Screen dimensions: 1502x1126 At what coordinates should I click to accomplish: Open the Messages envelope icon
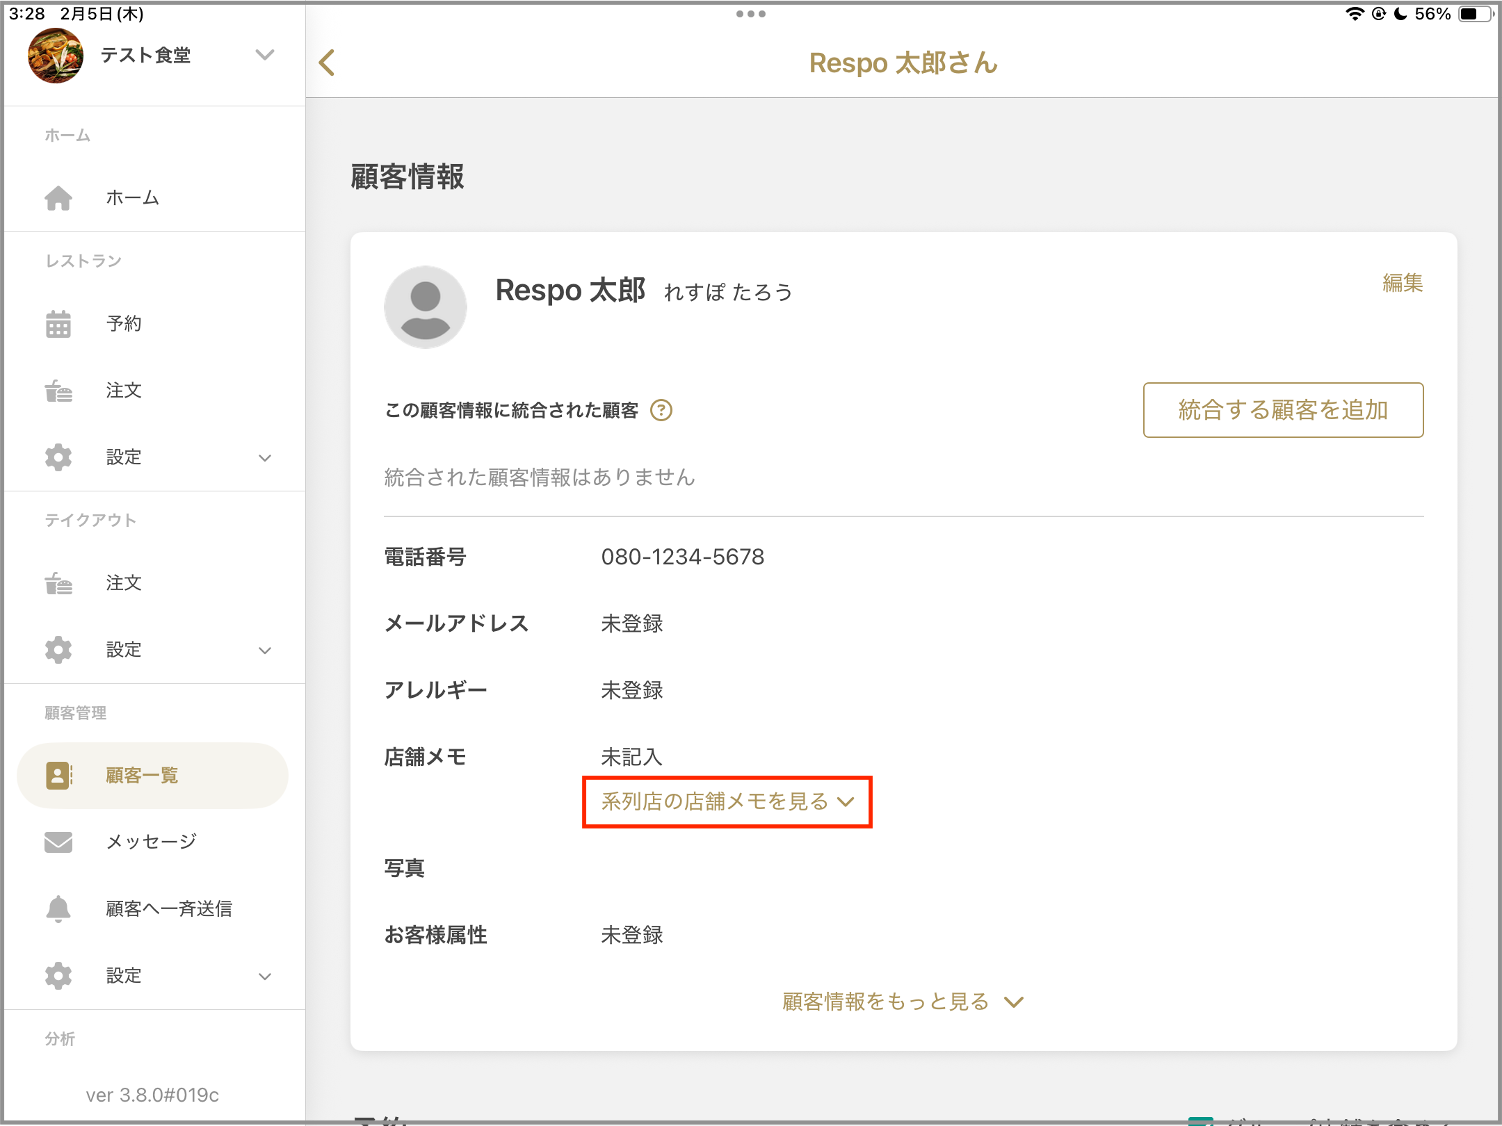point(58,842)
